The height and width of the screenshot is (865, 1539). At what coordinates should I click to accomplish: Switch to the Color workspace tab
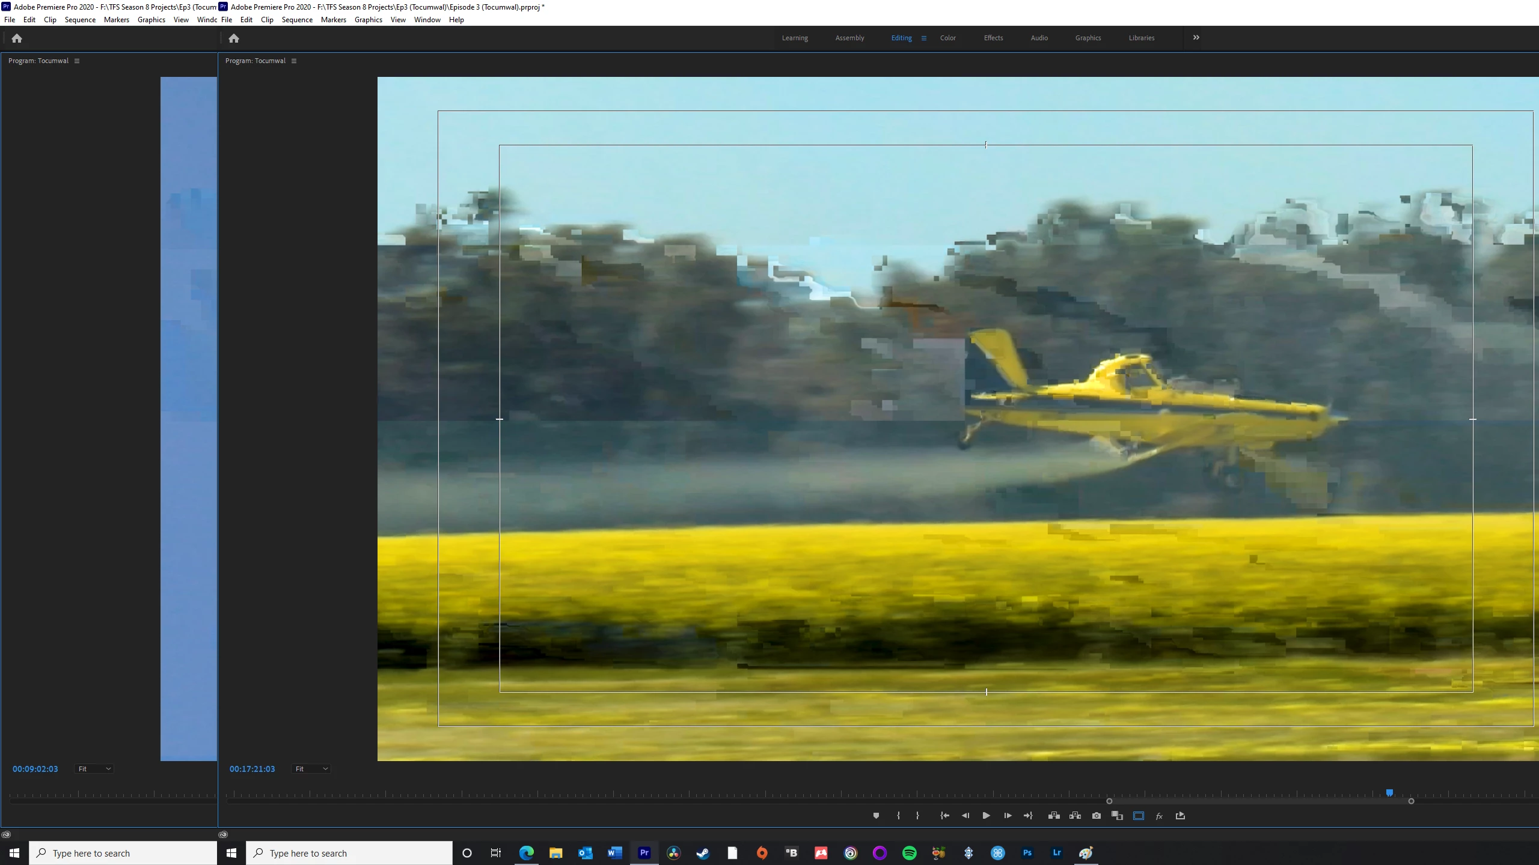[x=947, y=38]
